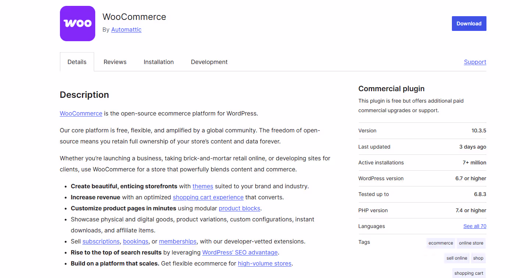This screenshot has height=278, width=510.
Task: Click the bookings link
Action: click(135, 241)
